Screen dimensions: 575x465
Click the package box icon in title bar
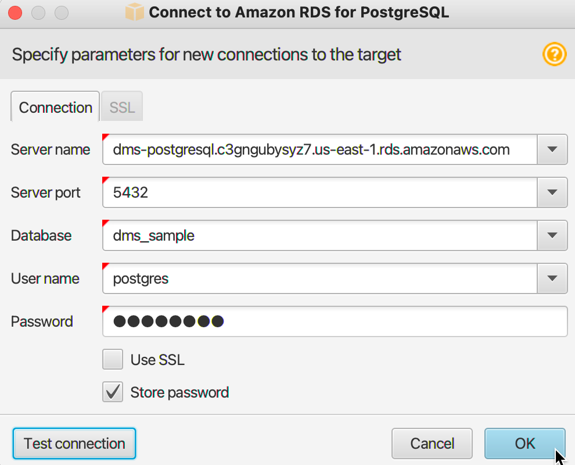pos(135,12)
